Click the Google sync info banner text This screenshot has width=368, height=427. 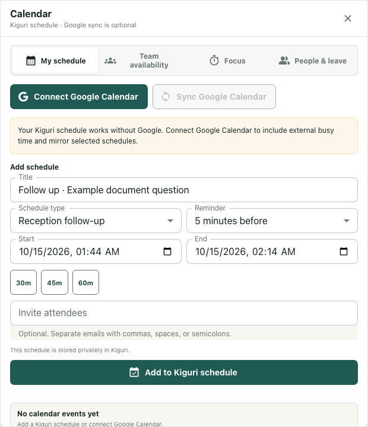(176, 136)
